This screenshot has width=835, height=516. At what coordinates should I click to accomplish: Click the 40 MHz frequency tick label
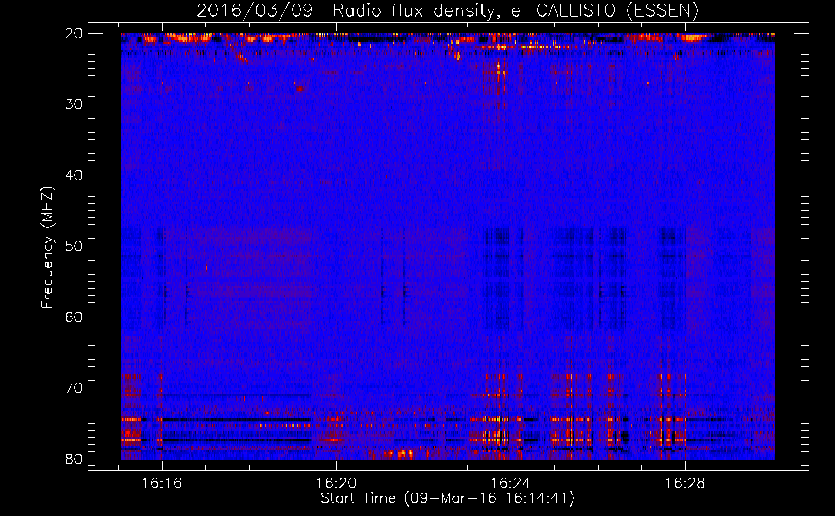(x=74, y=175)
